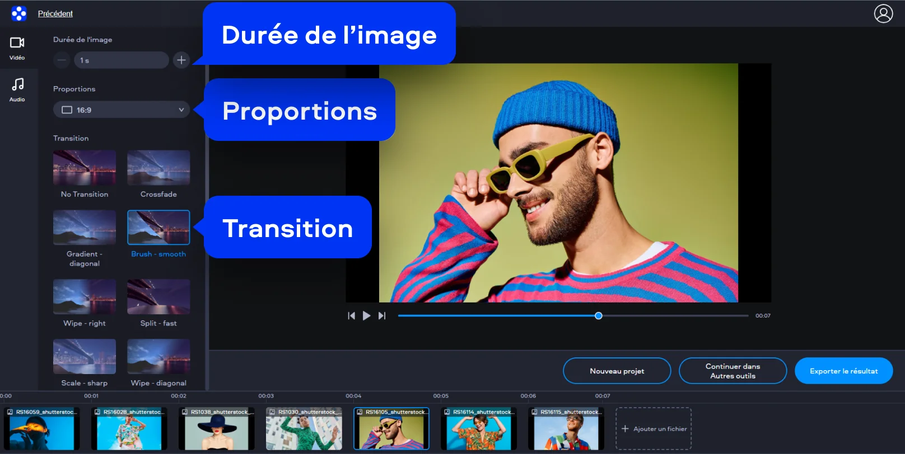This screenshot has width=905, height=454.
Task: Pick the Brush - smooth transition
Action: pyautogui.click(x=158, y=228)
